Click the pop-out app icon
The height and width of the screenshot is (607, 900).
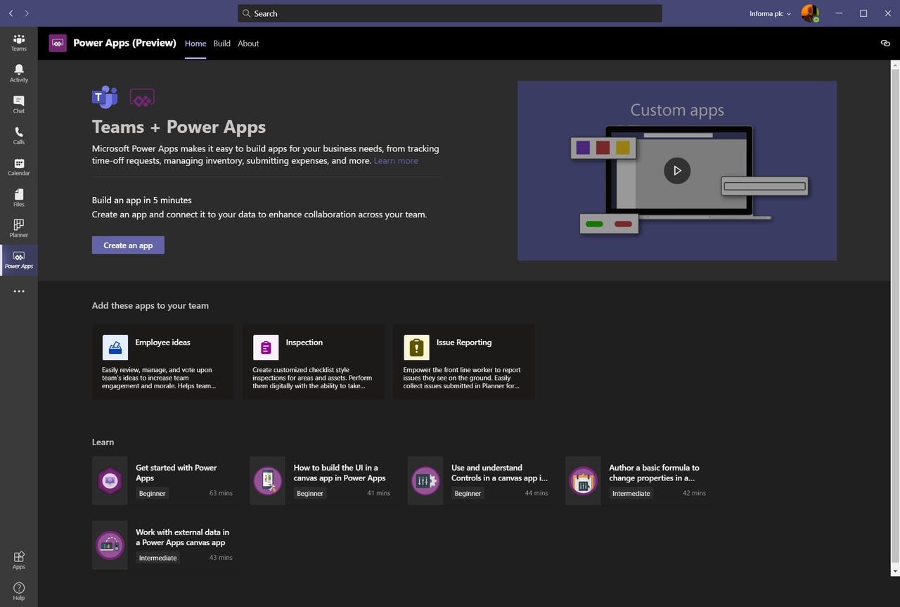point(885,43)
